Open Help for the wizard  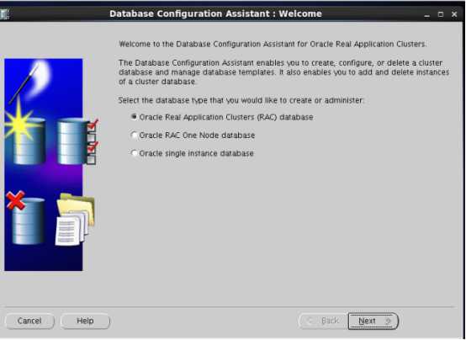pos(85,321)
